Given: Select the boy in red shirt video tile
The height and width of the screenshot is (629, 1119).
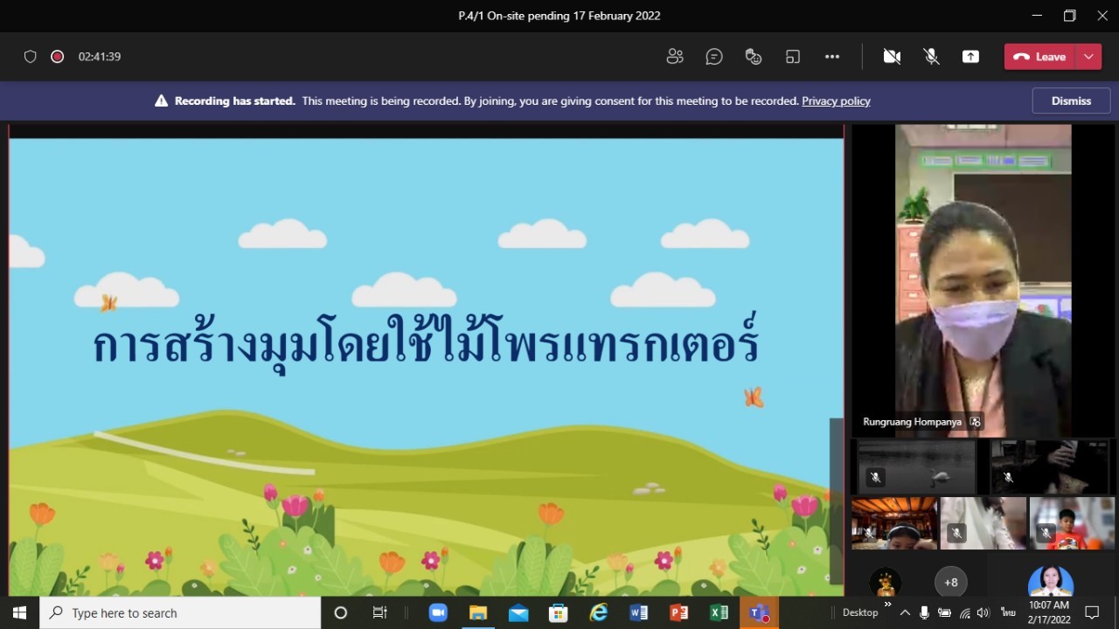Looking at the screenshot, I should pyautogui.click(x=1072, y=523).
